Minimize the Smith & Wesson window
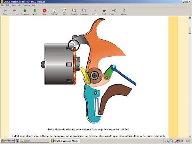 tap(183, 2)
